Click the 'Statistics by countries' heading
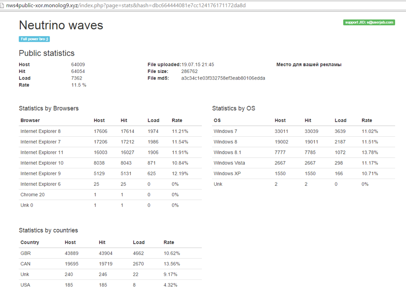406x290 pixels. point(48,230)
